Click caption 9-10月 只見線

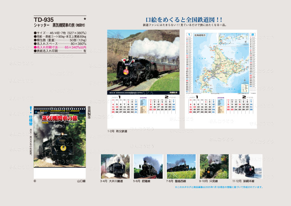[x=209, y=181]
